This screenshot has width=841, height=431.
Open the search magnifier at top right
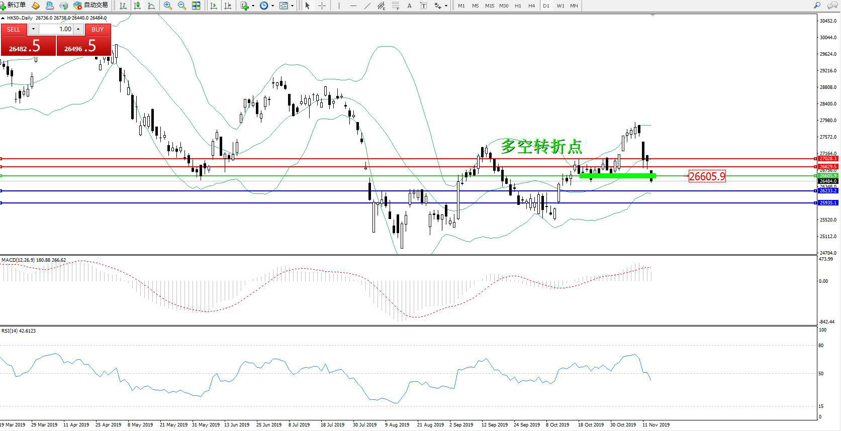coord(817,6)
